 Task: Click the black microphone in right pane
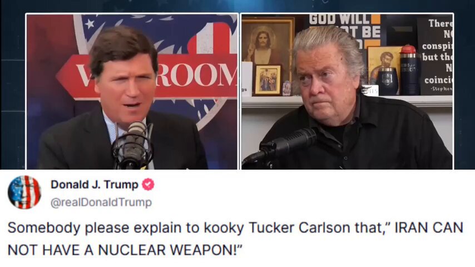pos(280,146)
